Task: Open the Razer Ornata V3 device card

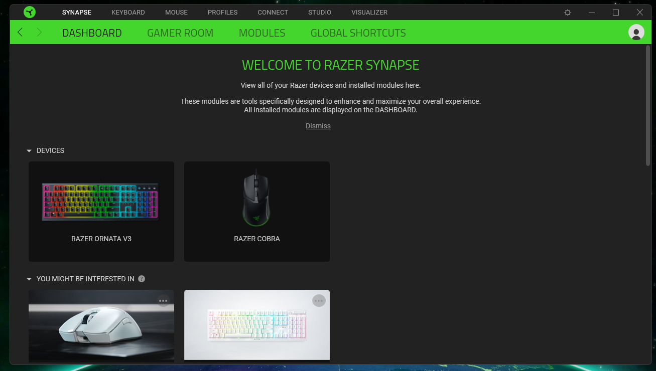Action: 101,212
